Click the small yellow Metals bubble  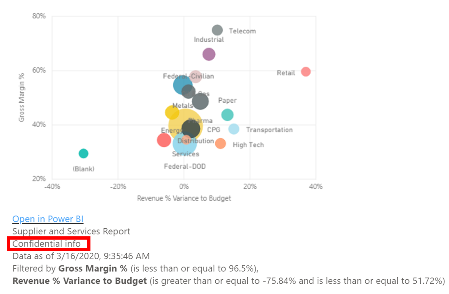171,112
